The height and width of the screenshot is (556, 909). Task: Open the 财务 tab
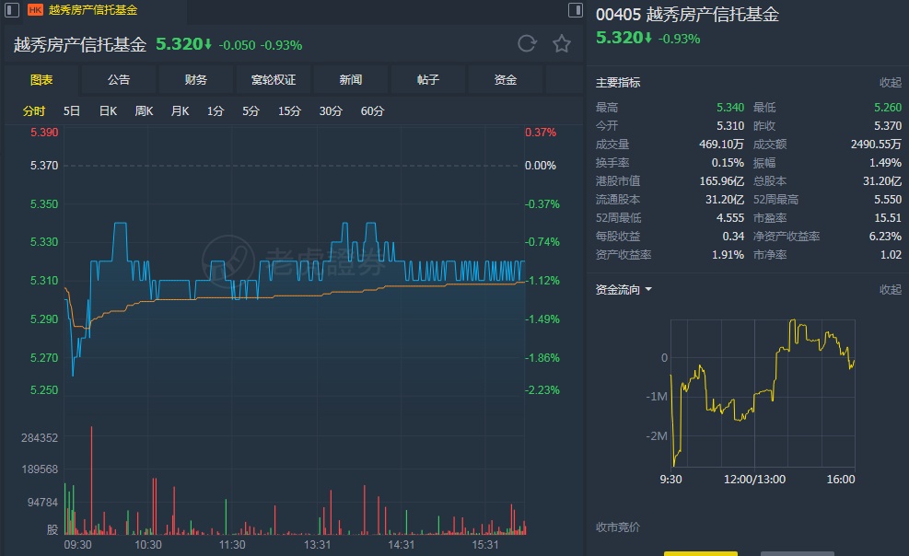(195, 80)
